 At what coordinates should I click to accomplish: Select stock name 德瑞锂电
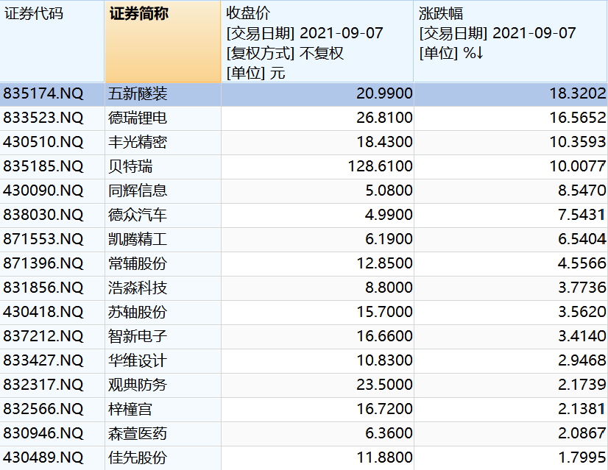pyautogui.click(x=138, y=118)
